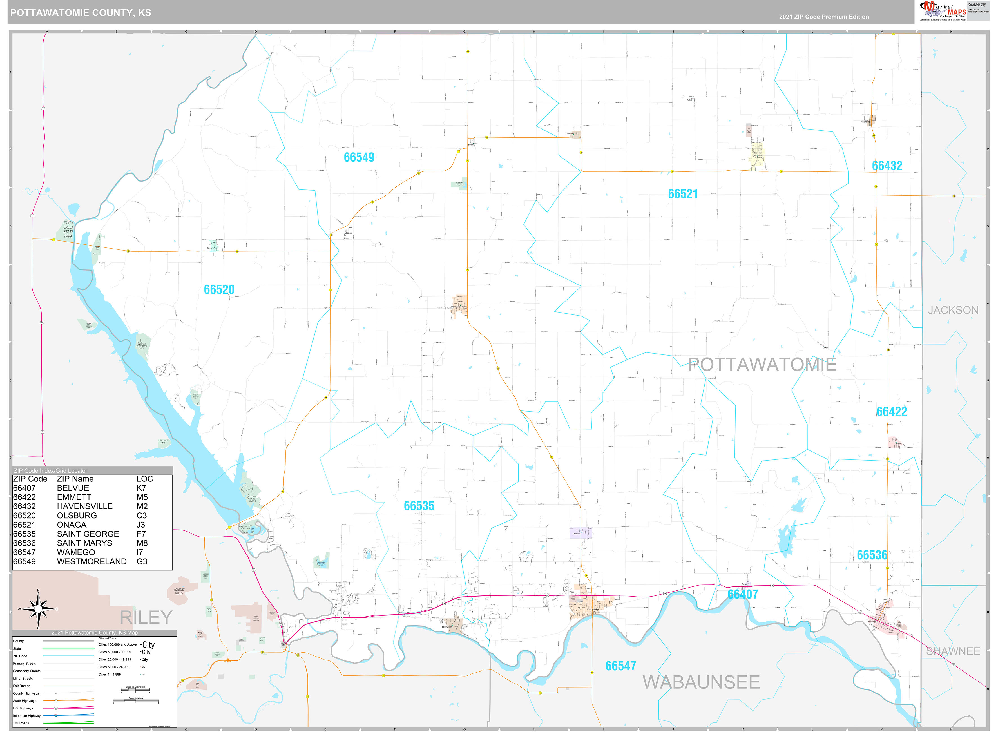This screenshot has height=732, width=998.
Task: Click ZIP label 66520 near the lake
Action: point(219,290)
